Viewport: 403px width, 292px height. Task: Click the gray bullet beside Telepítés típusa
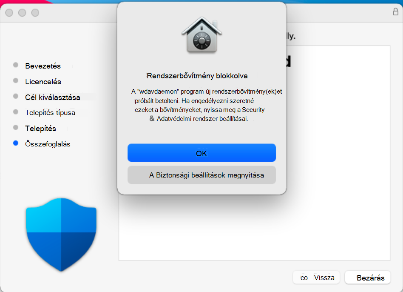16,112
